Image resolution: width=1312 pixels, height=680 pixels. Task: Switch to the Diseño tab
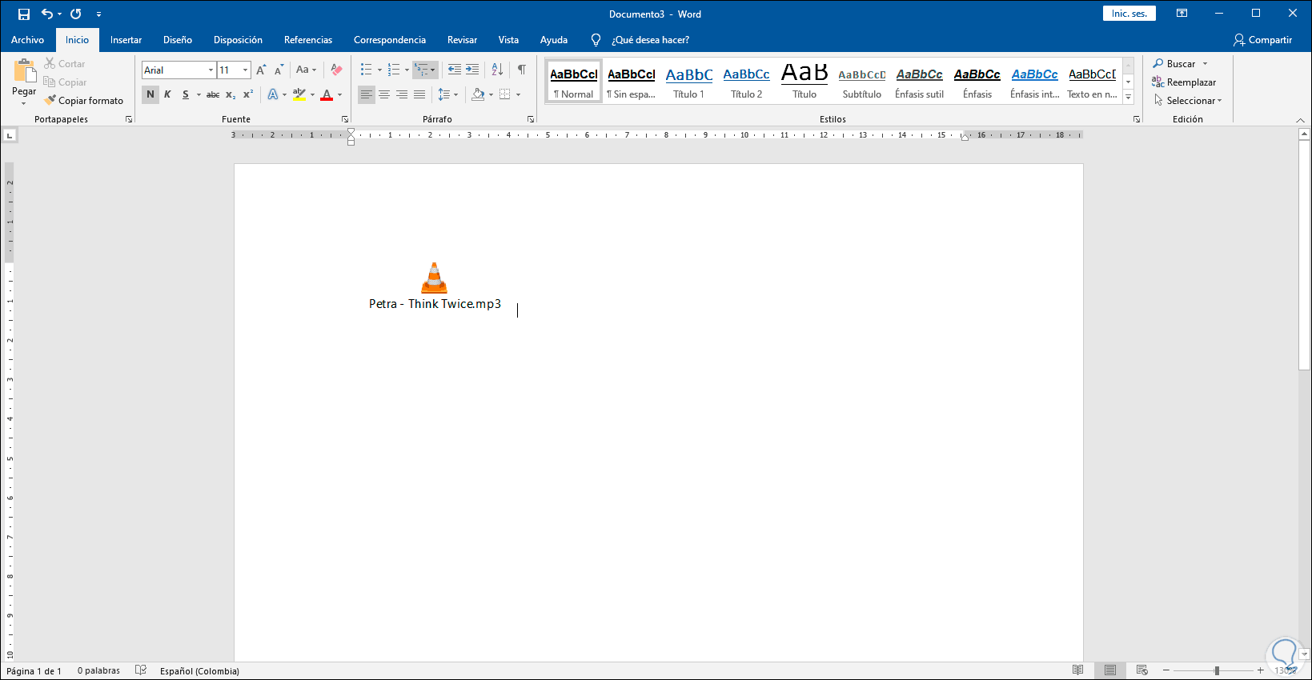tap(178, 40)
